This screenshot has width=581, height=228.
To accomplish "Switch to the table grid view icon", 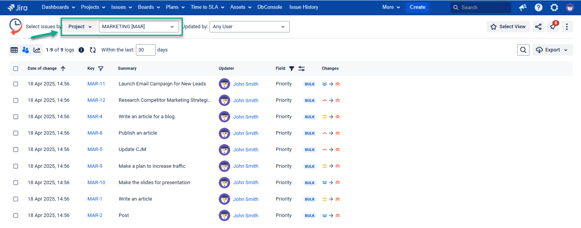I will tap(14, 50).
